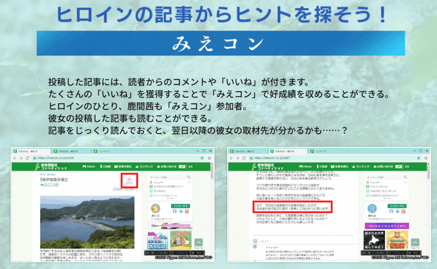437x269 pixels.
Task: Select first browser tab in left window
Action: 31,151
